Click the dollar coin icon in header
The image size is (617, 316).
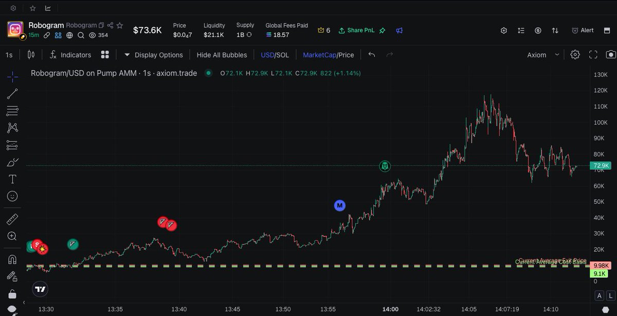click(x=538, y=30)
